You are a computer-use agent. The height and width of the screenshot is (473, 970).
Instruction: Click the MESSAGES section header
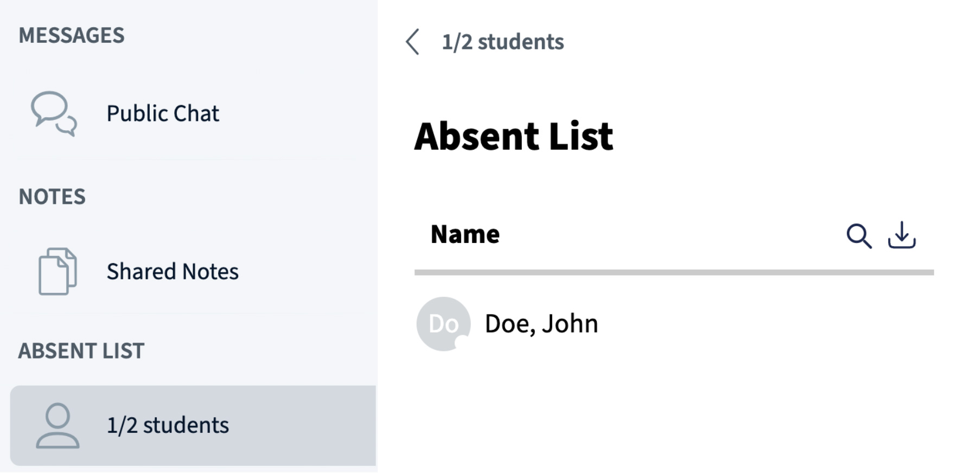pyautogui.click(x=72, y=36)
